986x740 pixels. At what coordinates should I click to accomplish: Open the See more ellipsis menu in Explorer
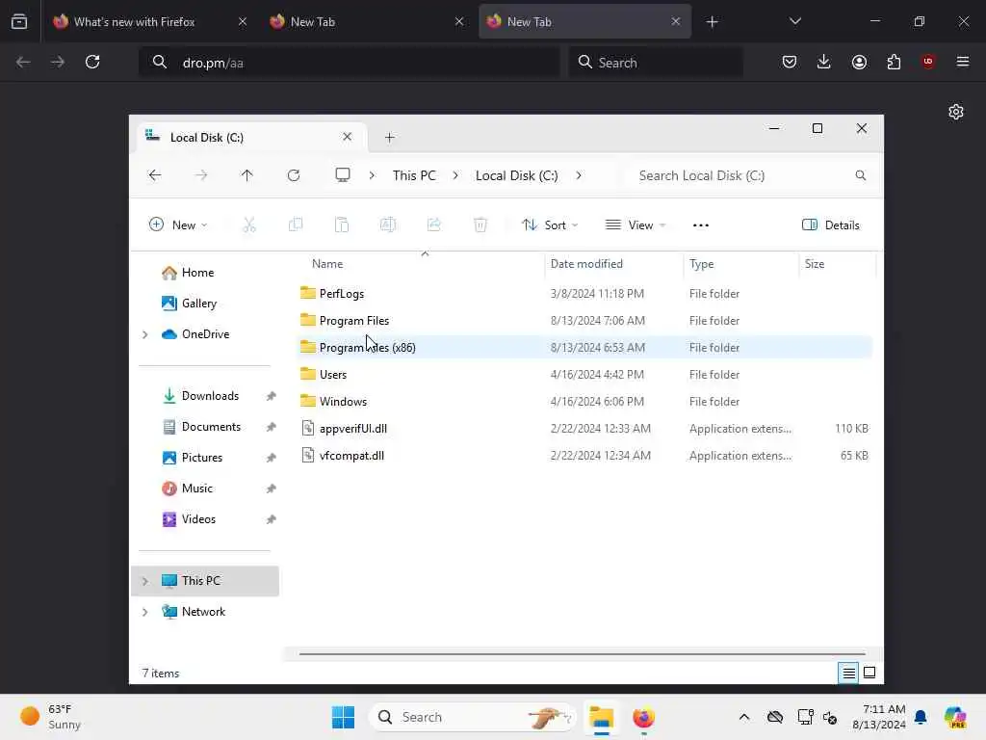(701, 225)
